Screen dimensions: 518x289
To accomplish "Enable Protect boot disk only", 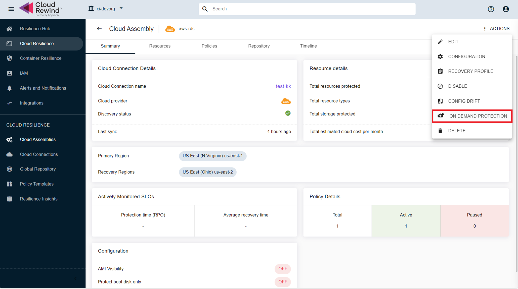I will [283, 282].
